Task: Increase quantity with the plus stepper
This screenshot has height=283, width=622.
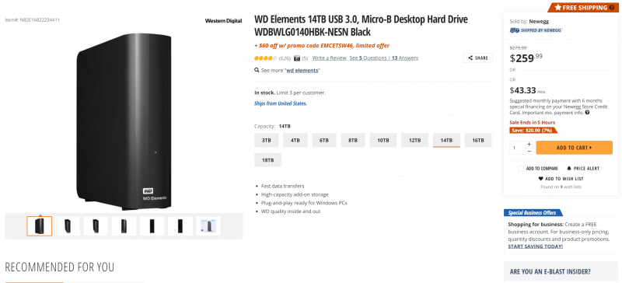Action: click(x=529, y=145)
